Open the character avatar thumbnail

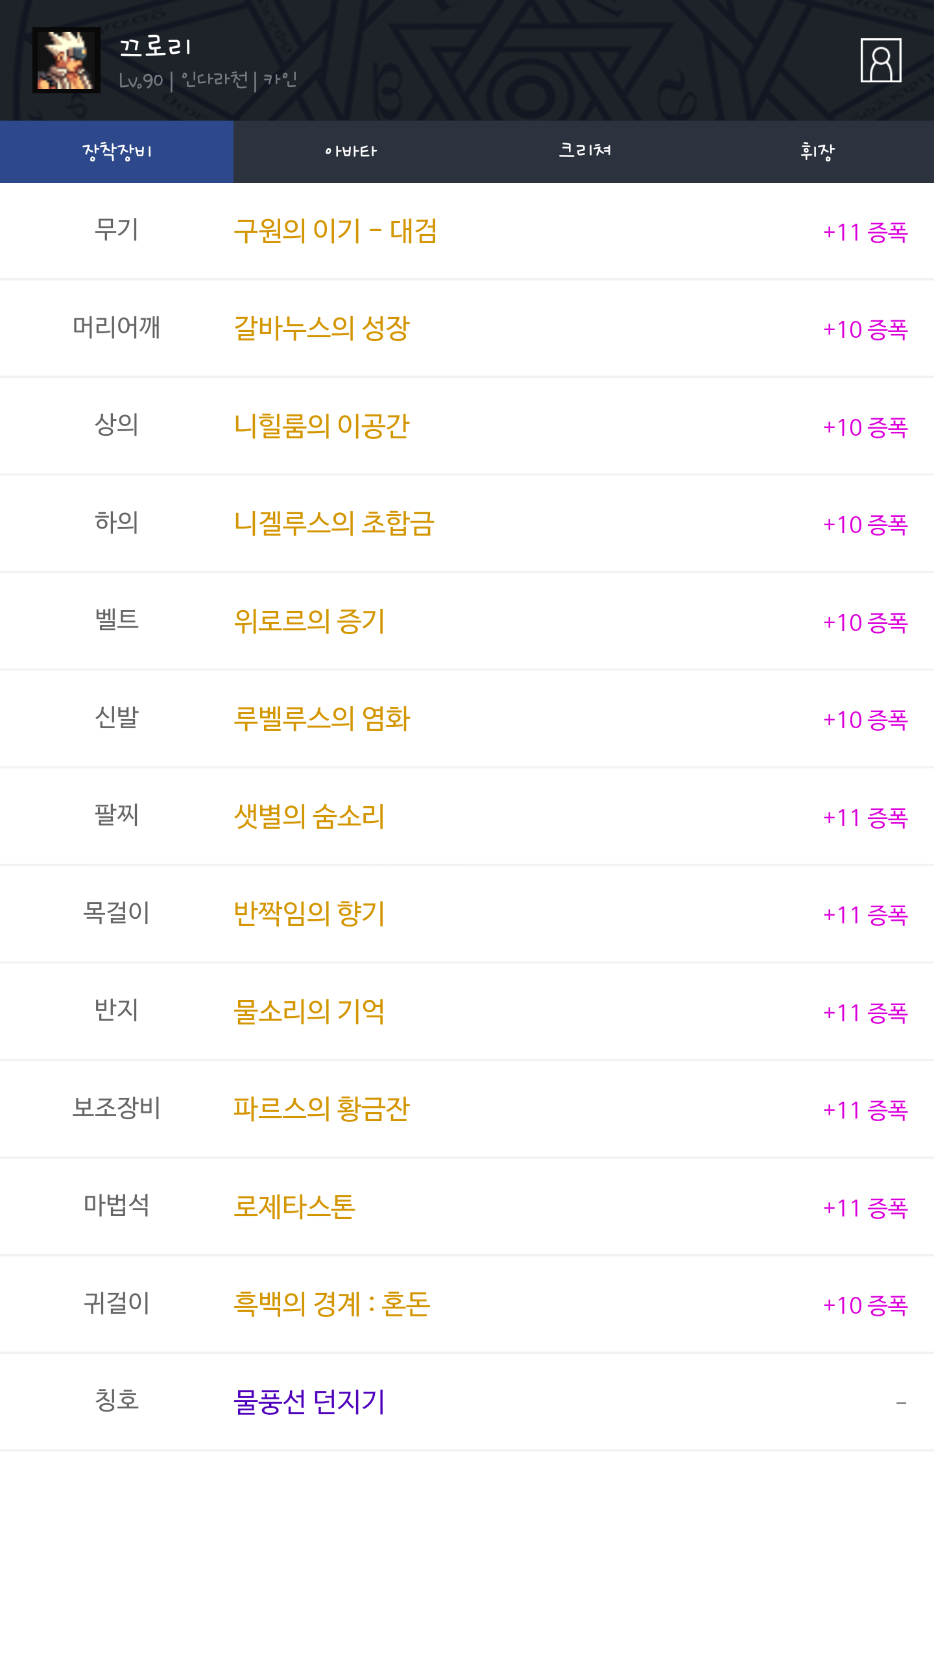click(66, 60)
